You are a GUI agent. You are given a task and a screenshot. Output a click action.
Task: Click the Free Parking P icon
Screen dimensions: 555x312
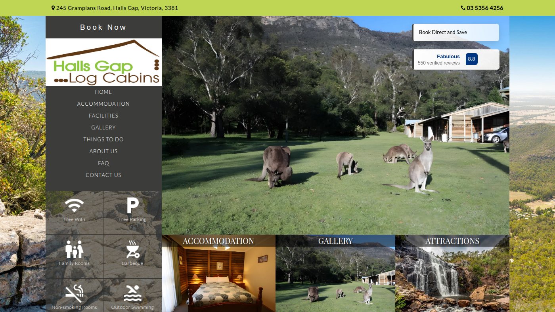point(132,205)
